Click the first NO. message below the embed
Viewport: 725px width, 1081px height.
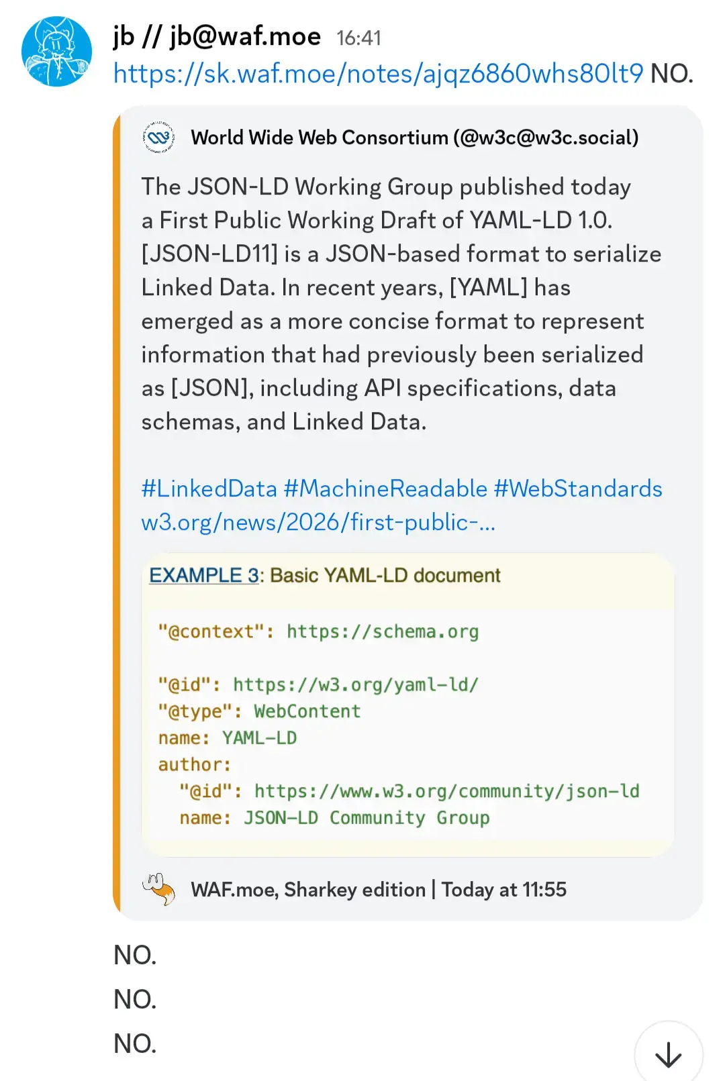point(135,955)
